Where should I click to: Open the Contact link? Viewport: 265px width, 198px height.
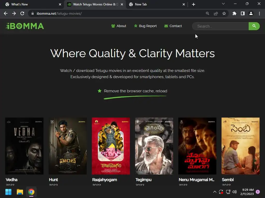tap(173, 26)
